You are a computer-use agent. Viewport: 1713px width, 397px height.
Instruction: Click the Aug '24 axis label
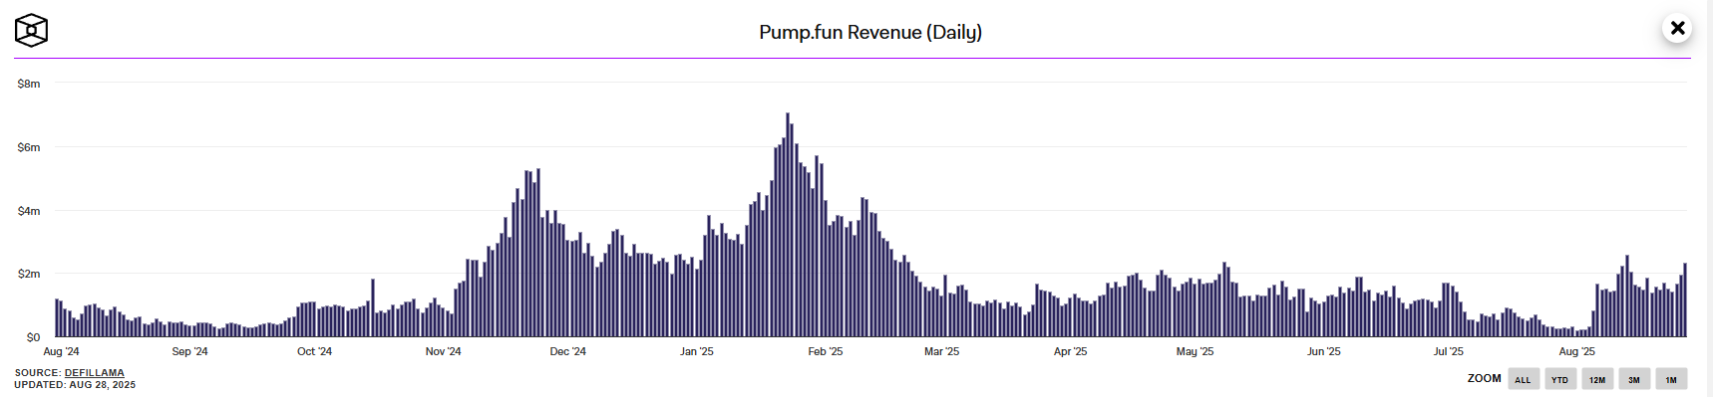coord(61,351)
